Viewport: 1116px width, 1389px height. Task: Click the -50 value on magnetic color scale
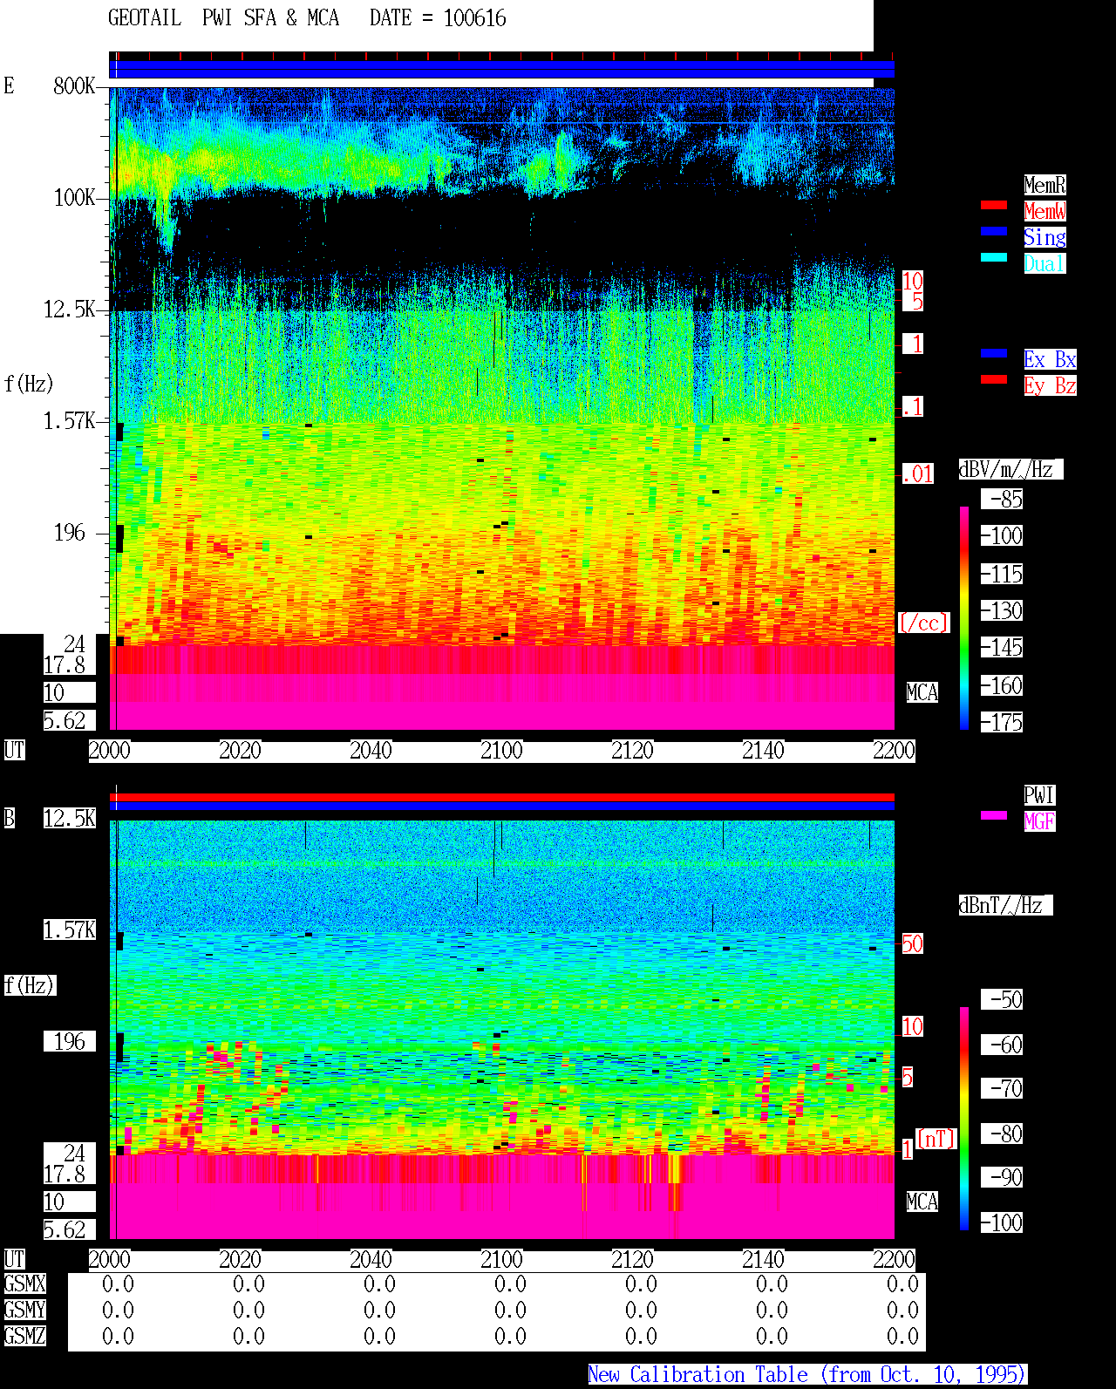[x=1002, y=999]
